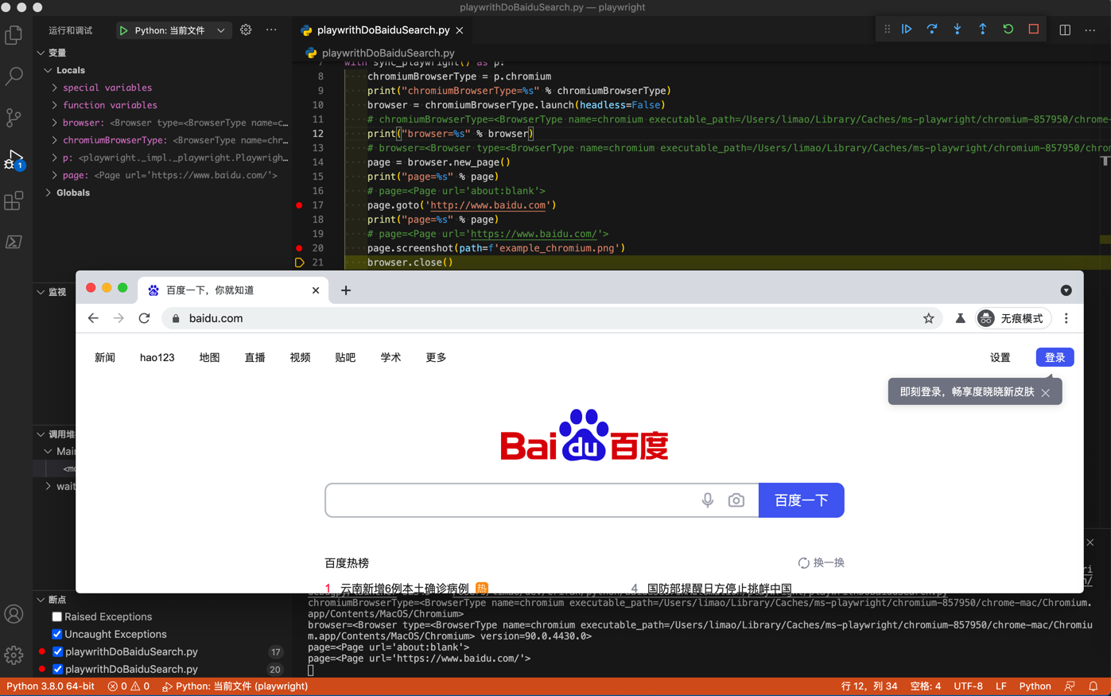Screen dimensions: 1111x696
Task: Stop the debug session
Action: click(x=1034, y=29)
